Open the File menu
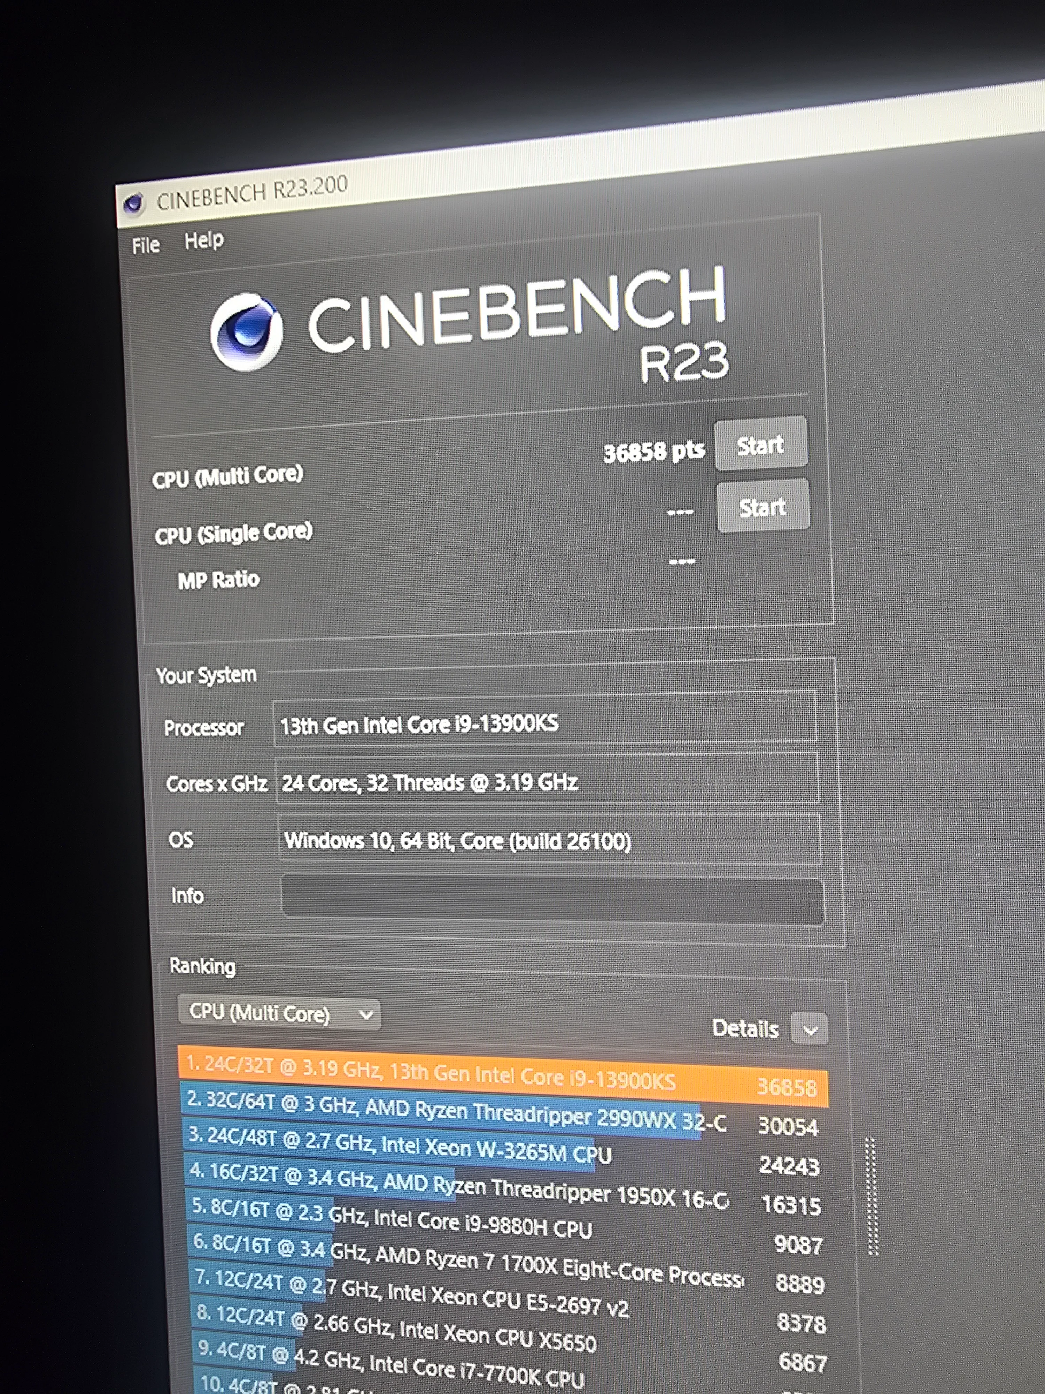The height and width of the screenshot is (1394, 1045). (146, 245)
